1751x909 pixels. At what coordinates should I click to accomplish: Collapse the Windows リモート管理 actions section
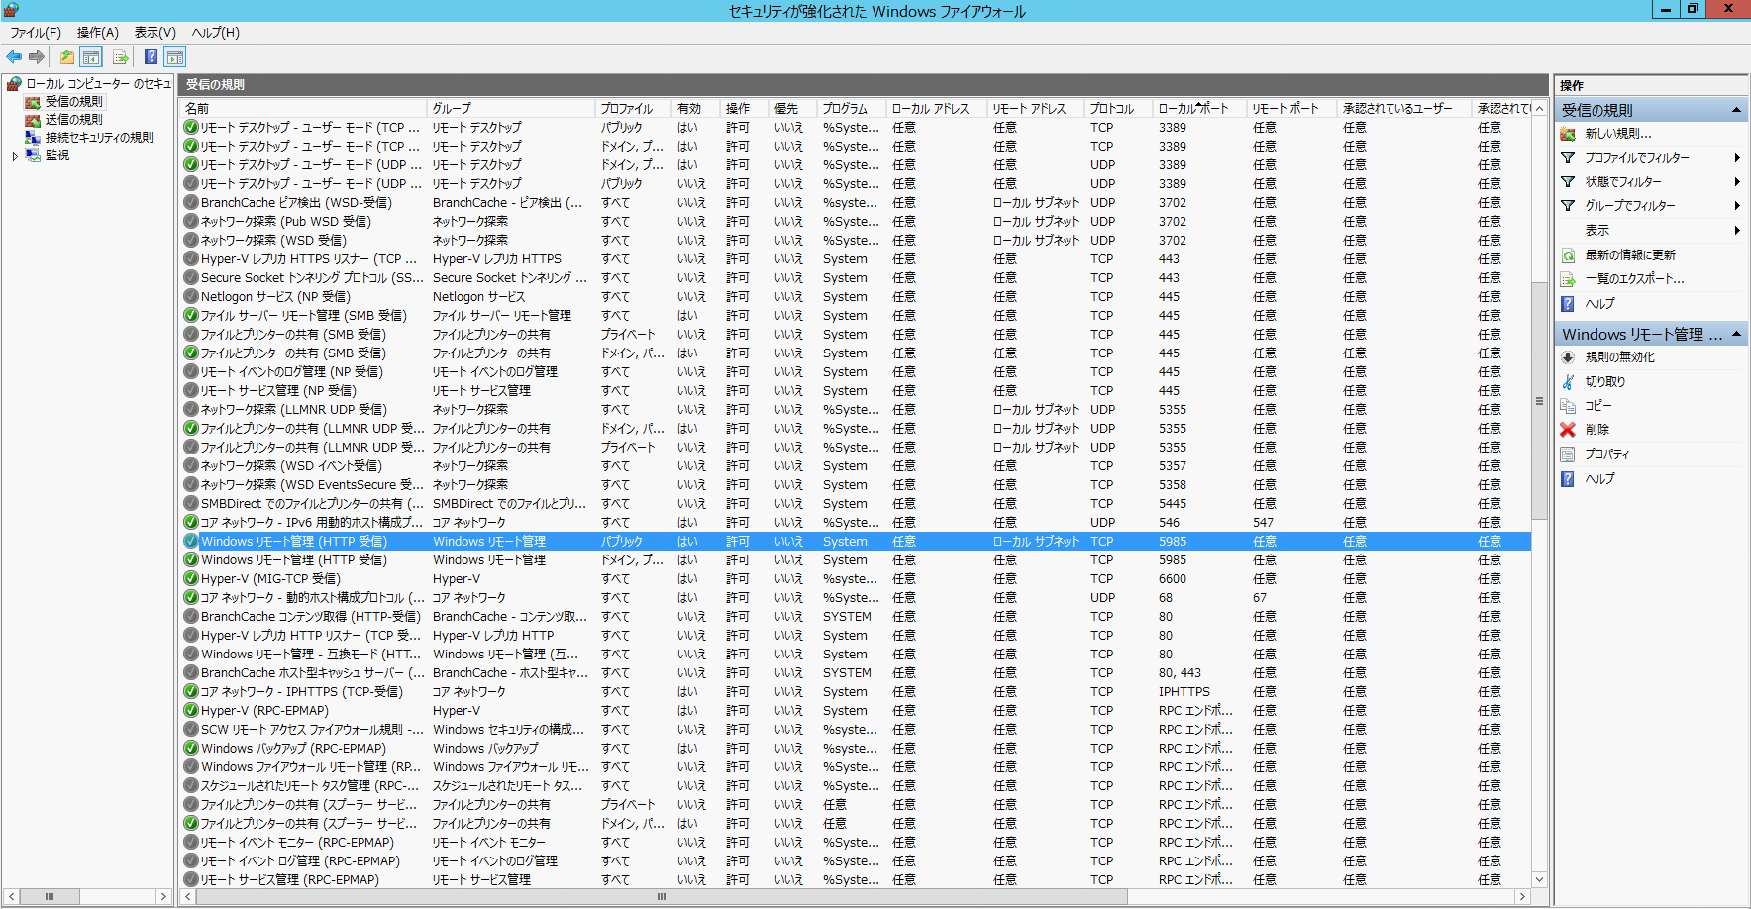1736,335
